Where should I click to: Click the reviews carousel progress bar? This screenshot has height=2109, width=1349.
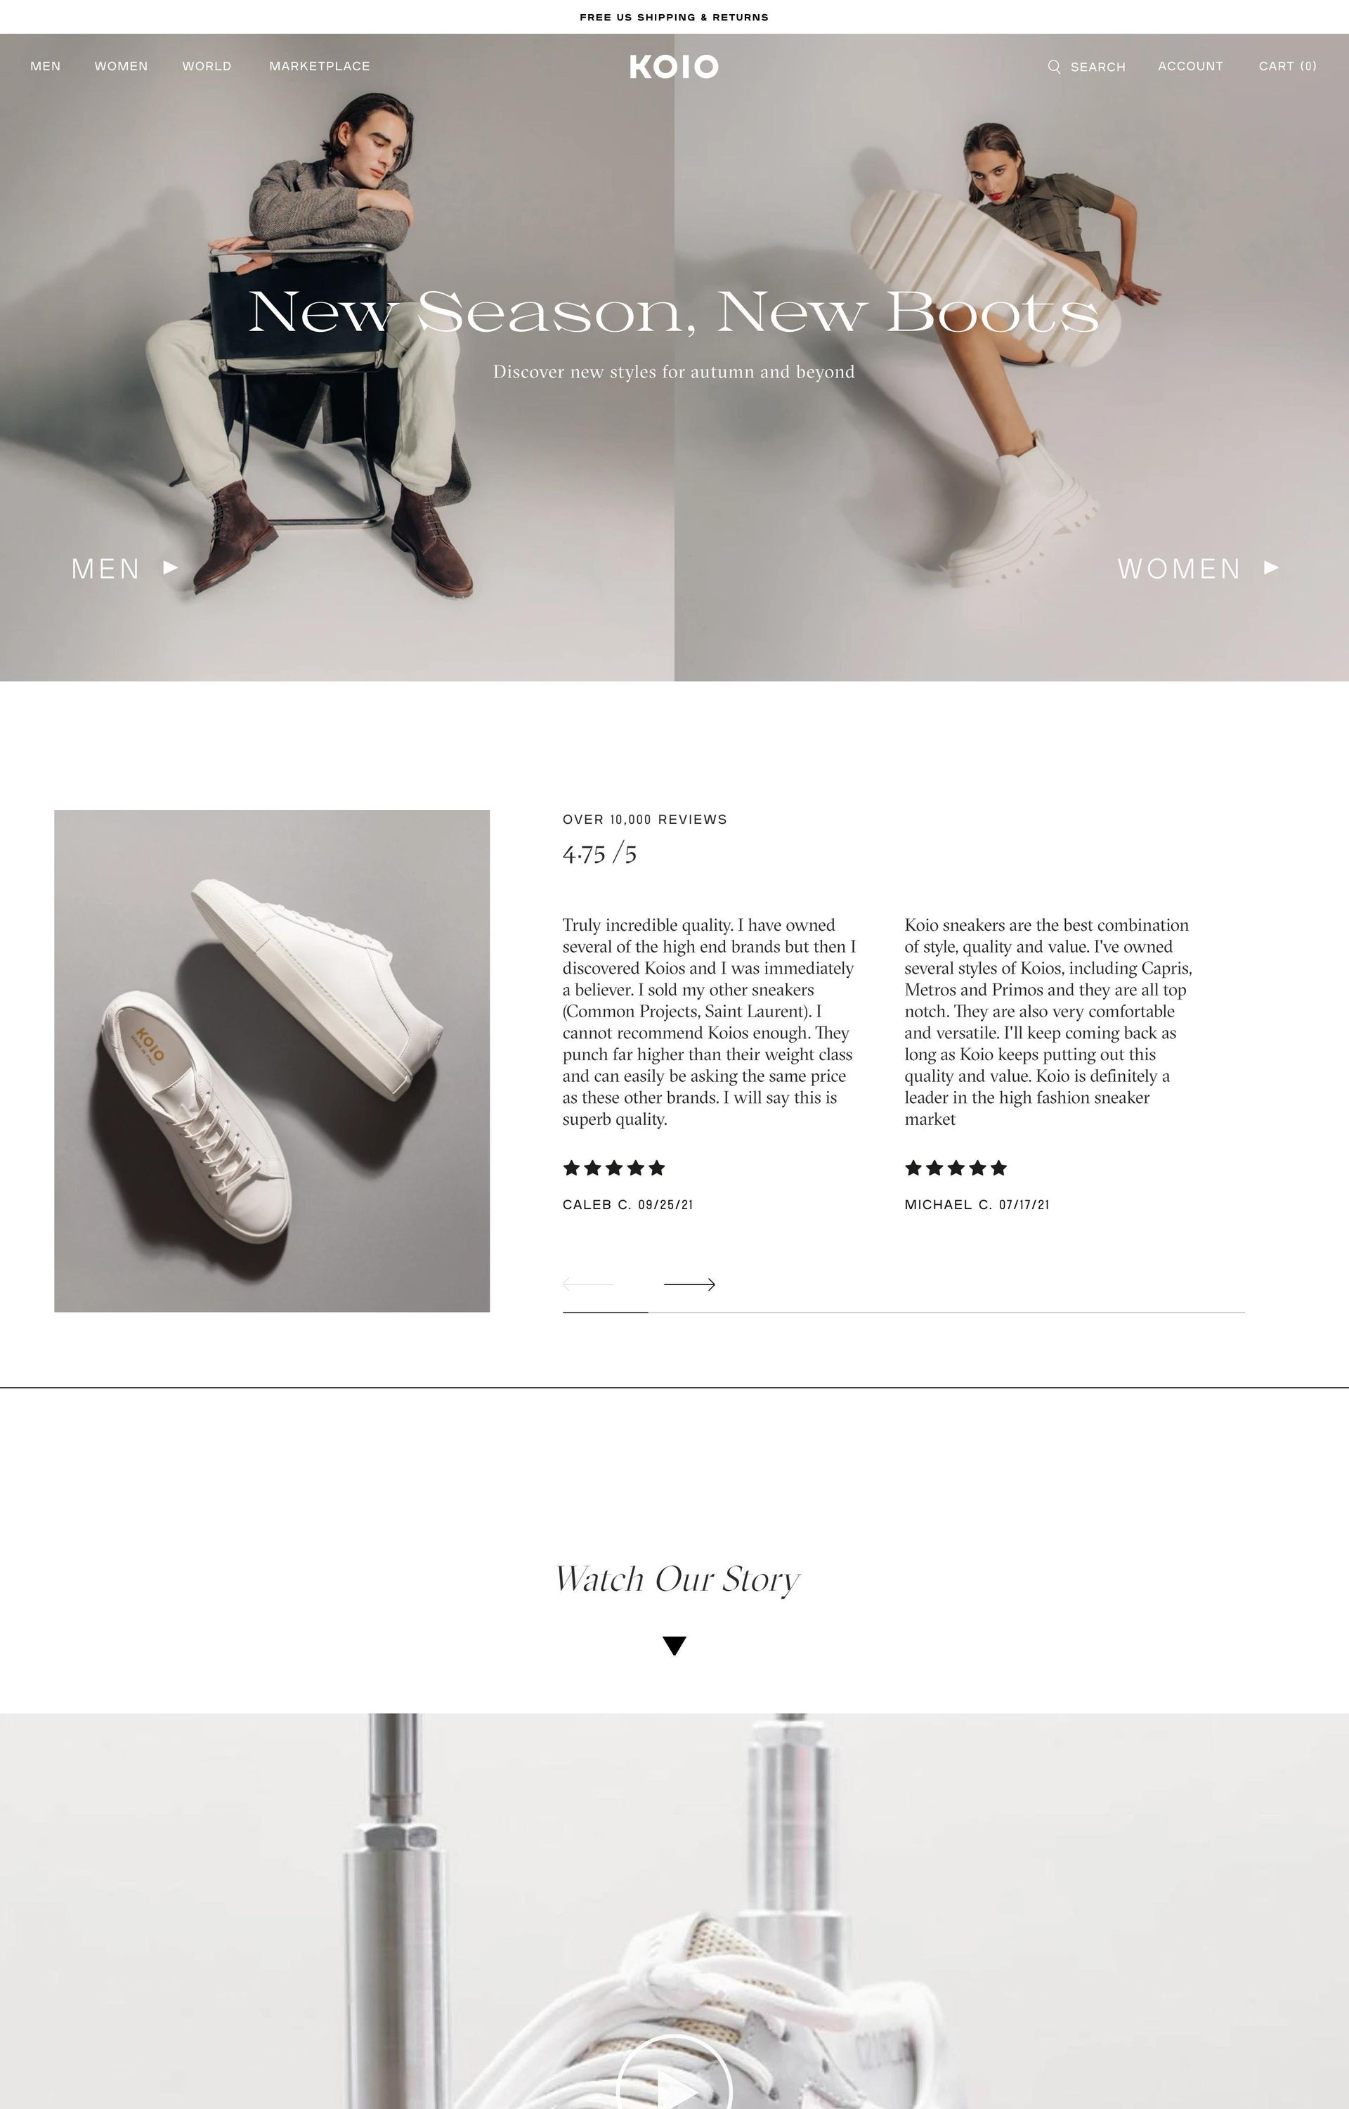click(903, 1313)
